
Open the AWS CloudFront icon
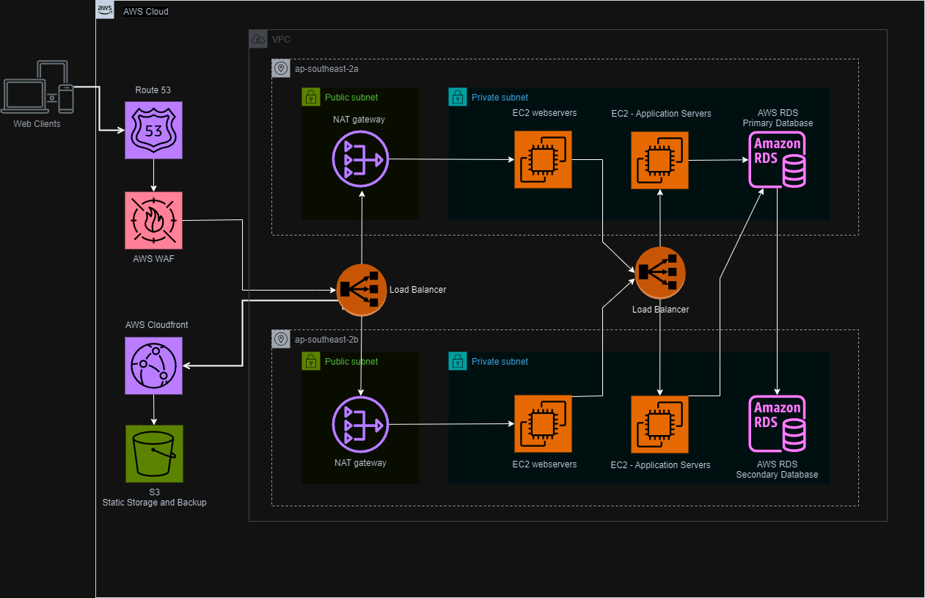[x=153, y=365]
